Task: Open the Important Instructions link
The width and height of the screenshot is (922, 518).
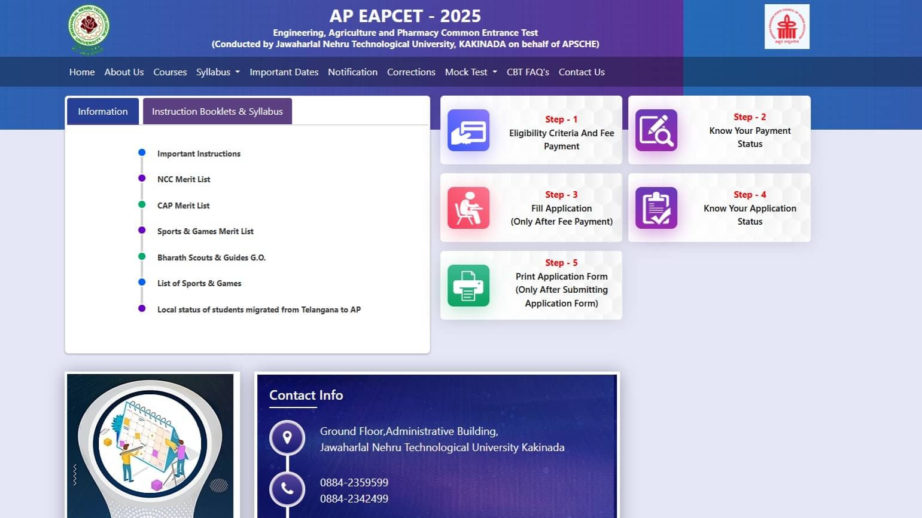Action: (199, 154)
